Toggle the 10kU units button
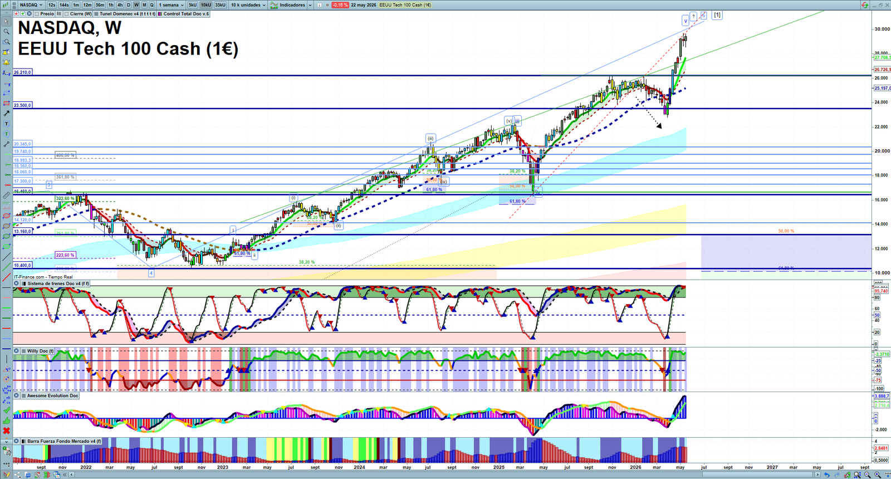 click(x=206, y=5)
